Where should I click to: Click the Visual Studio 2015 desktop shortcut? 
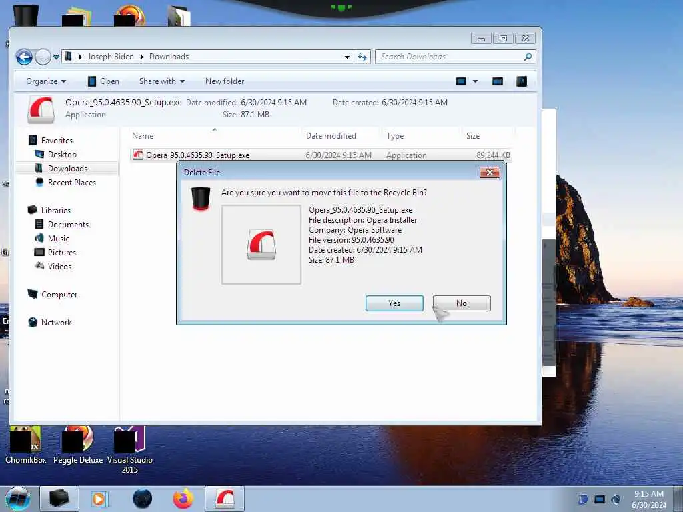(130, 450)
